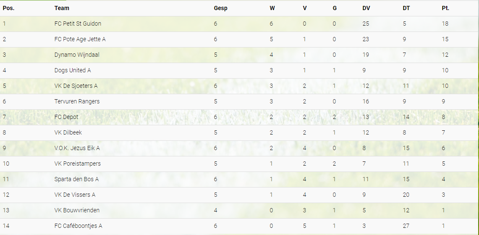The width and height of the screenshot is (479, 235).
Task: Open FC Pote Age Jette A
Action: (x=80, y=39)
